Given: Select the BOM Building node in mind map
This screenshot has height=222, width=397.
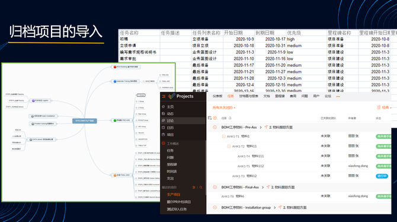Looking at the screenshot, I should click(x=126, y=67).
